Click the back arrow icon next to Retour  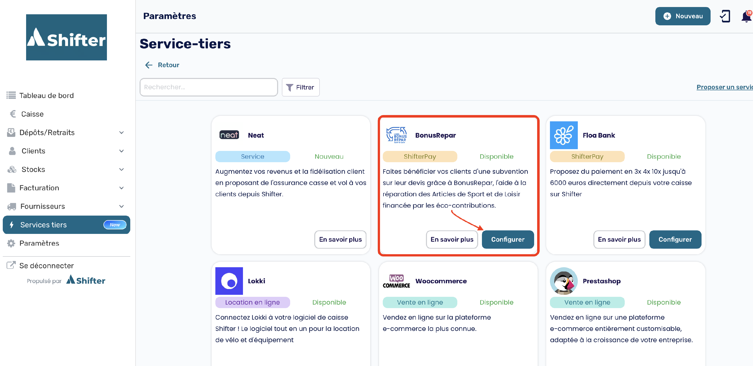pyautogui.click(x=149, y=65)
